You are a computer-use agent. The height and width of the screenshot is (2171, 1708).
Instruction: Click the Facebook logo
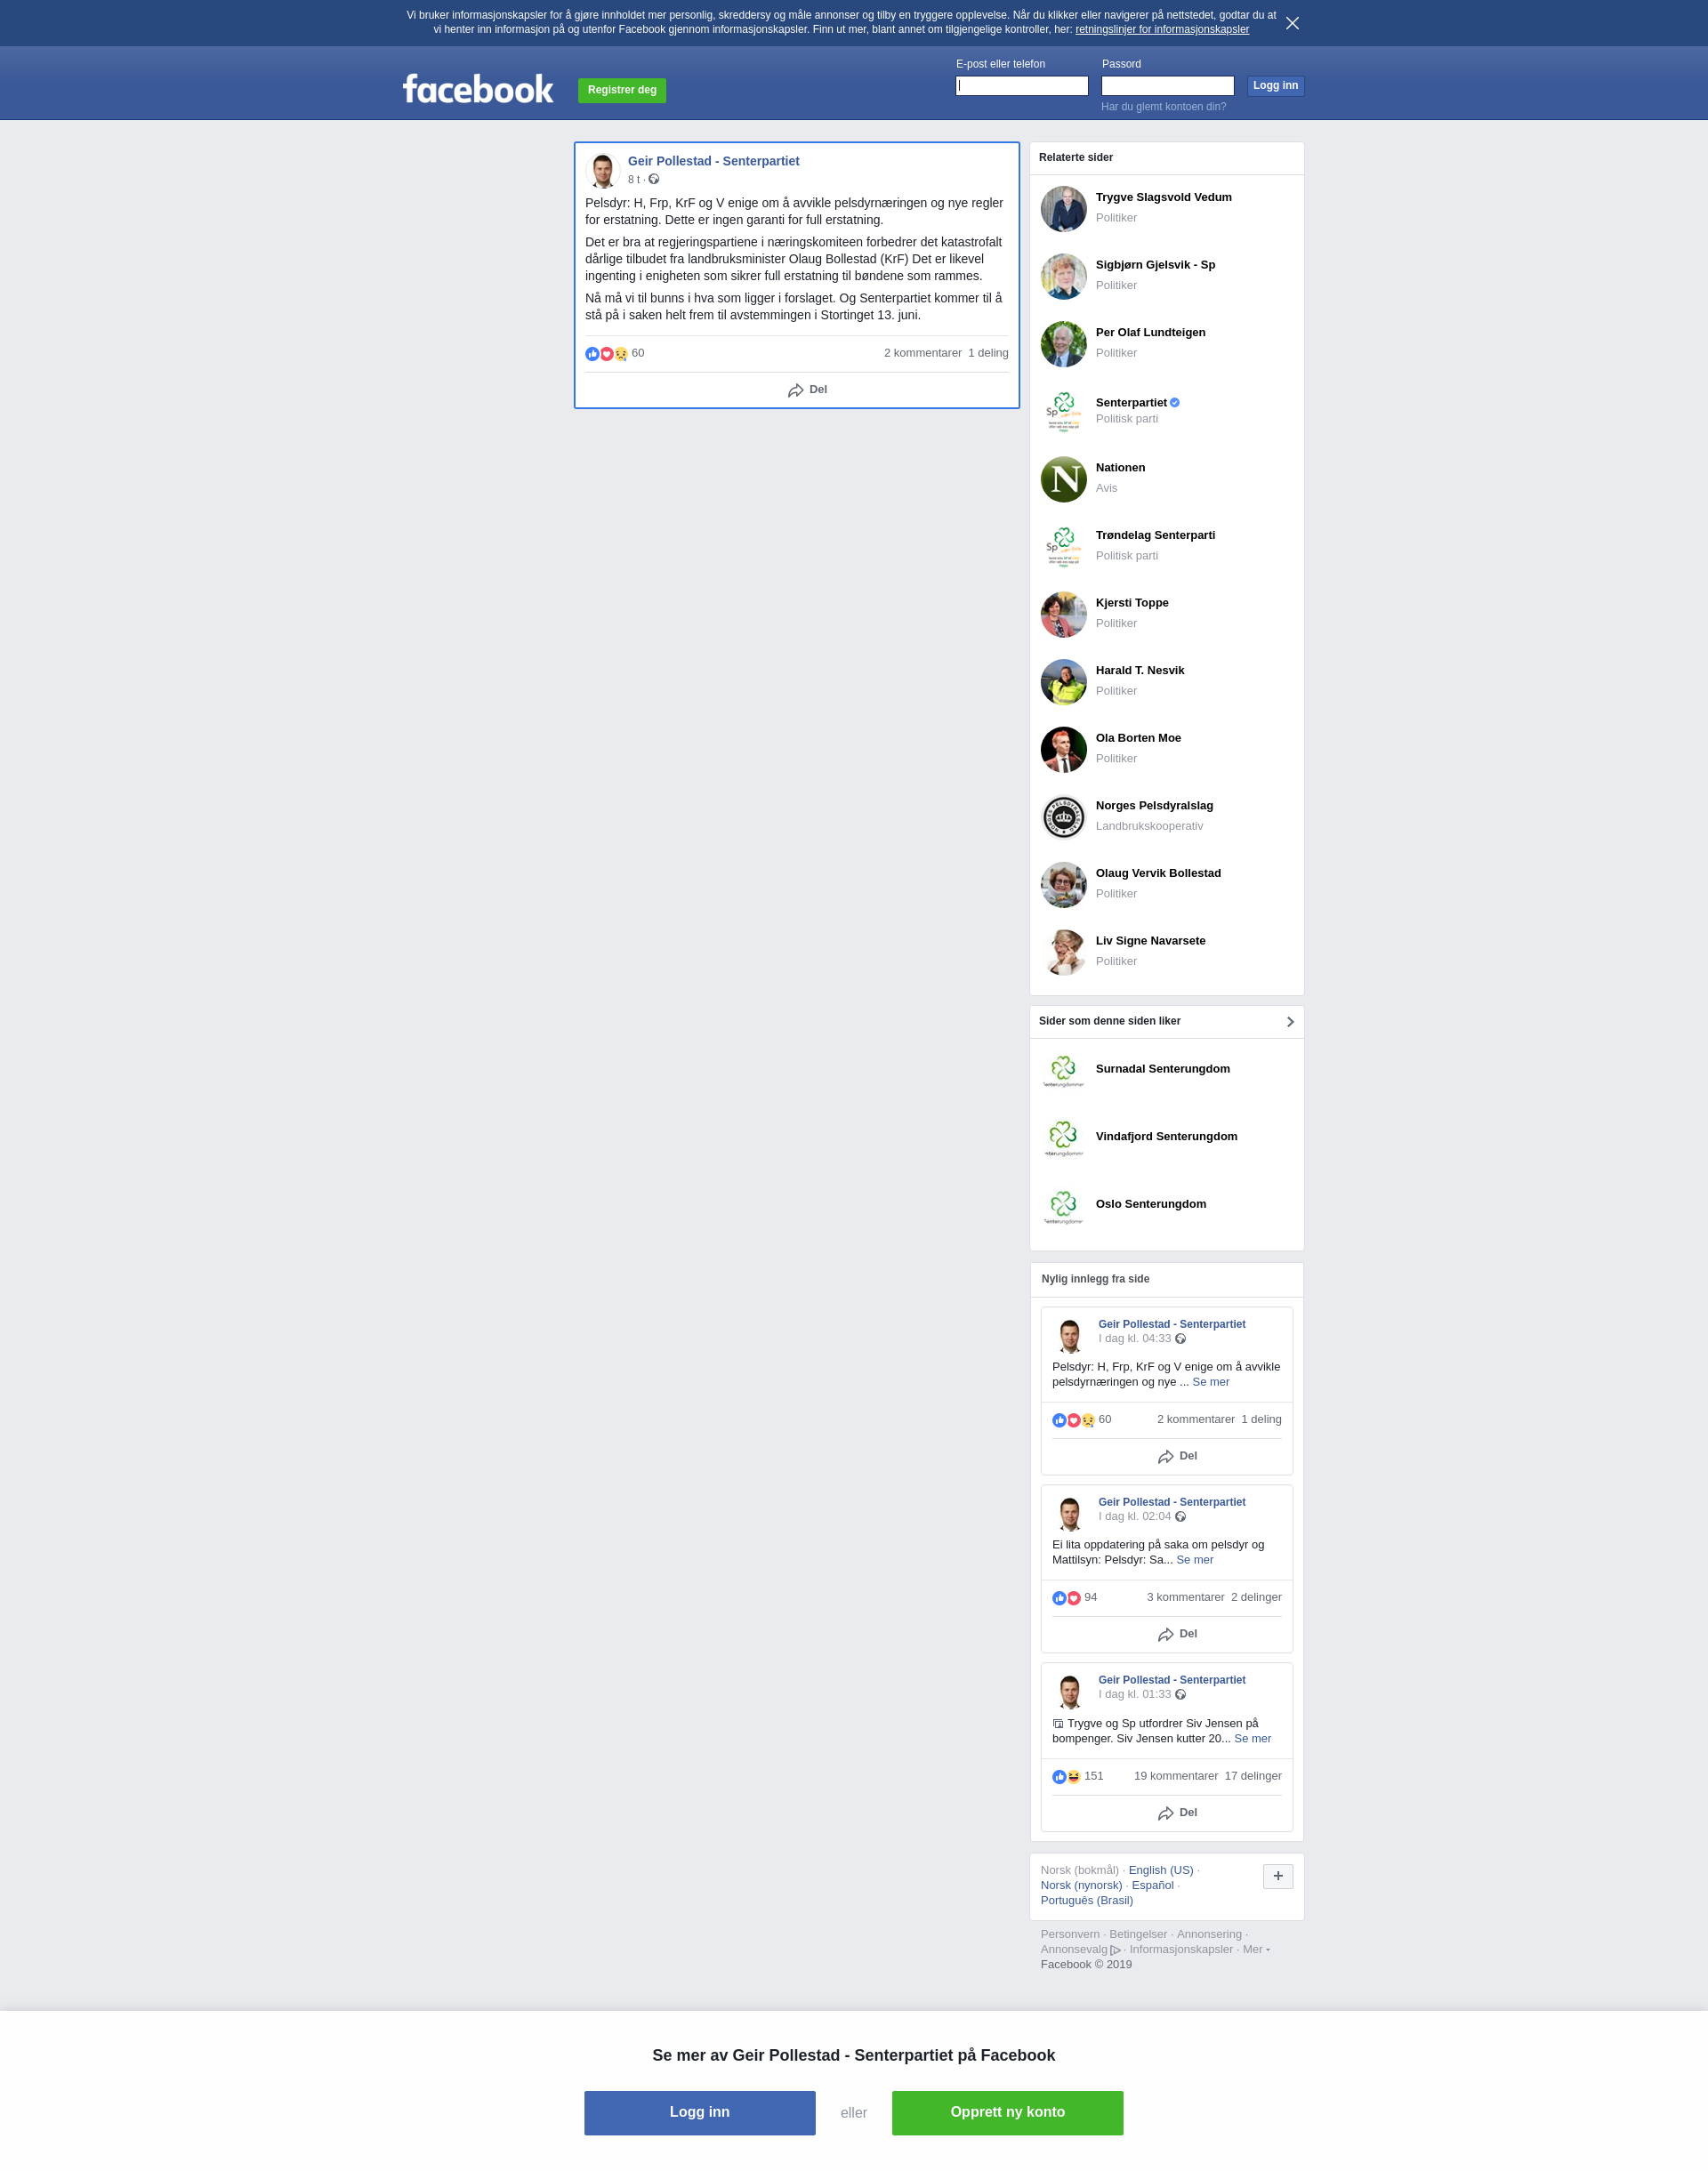click(x=478, y=89)
